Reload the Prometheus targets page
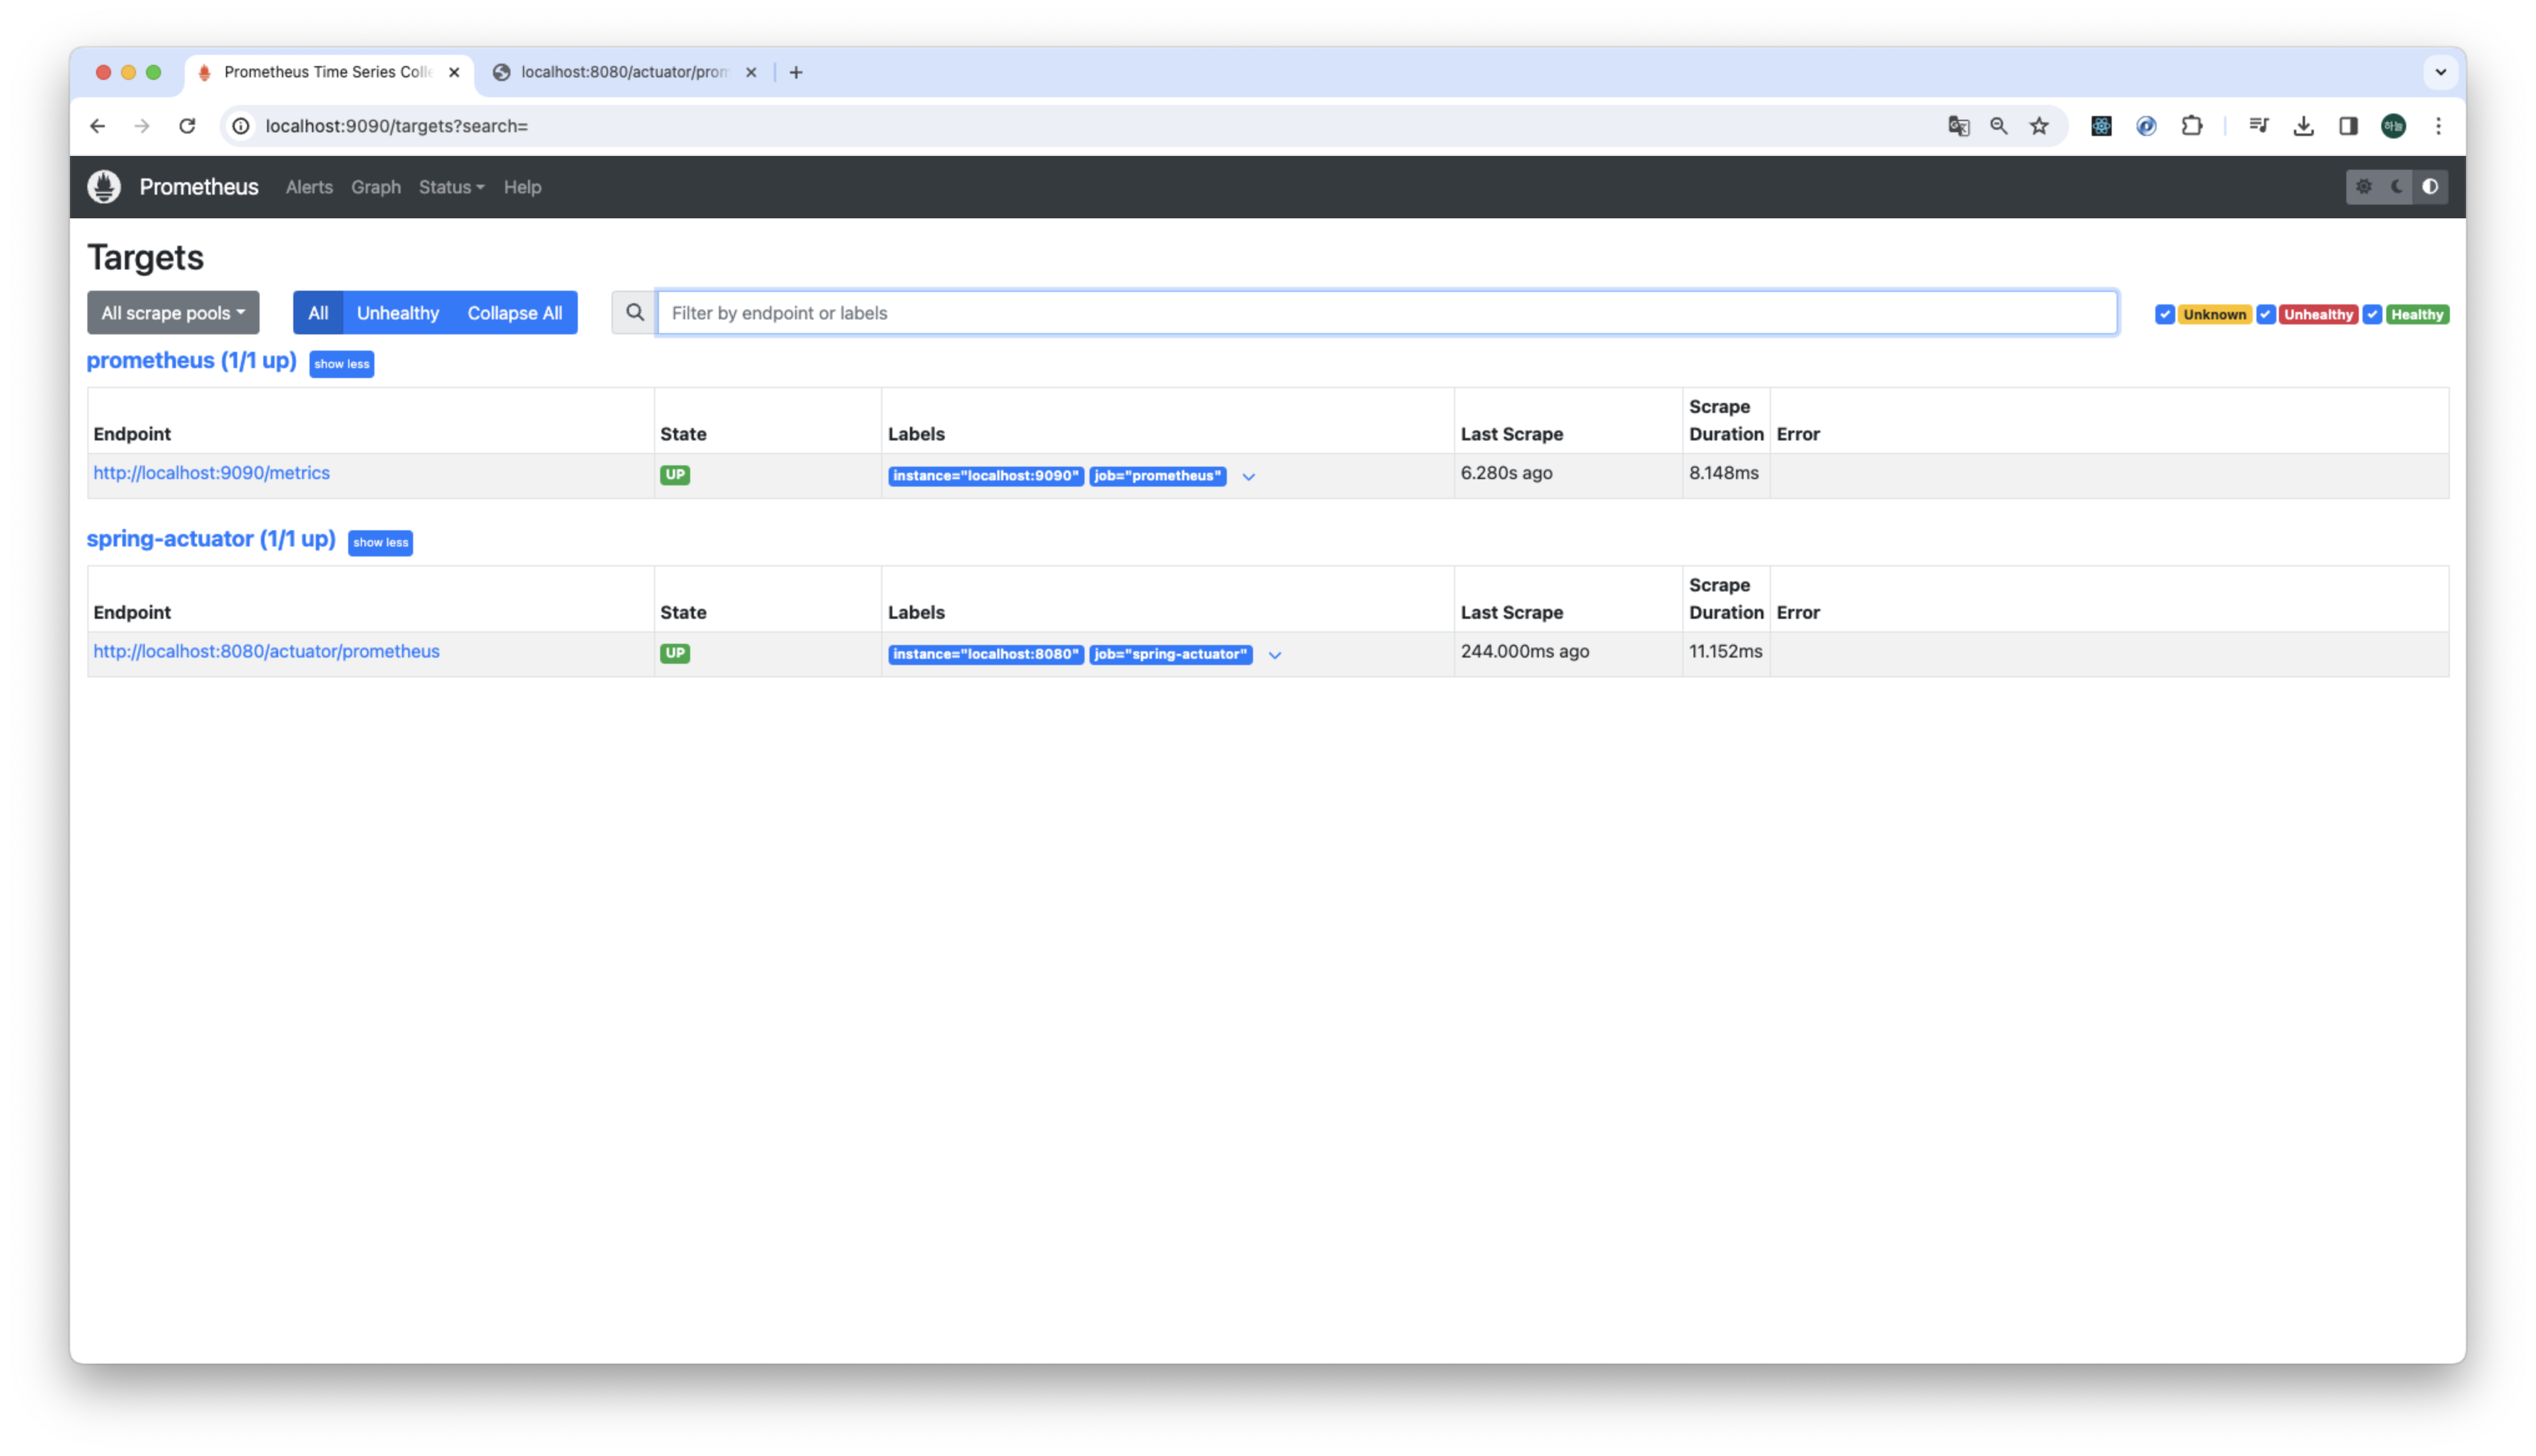 click(187, 126)
